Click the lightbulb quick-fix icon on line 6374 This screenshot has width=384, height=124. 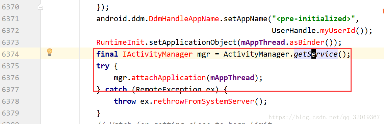tap(50, 52)
